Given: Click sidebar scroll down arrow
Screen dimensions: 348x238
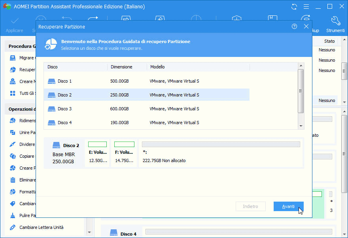Looking at the screenshot, I should coord(89,232).
